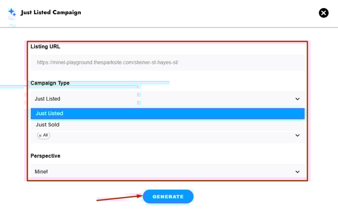This screenshot has width=338, height=217.
Task: Remove the All tag with its x
Action: tap(40, 136)
